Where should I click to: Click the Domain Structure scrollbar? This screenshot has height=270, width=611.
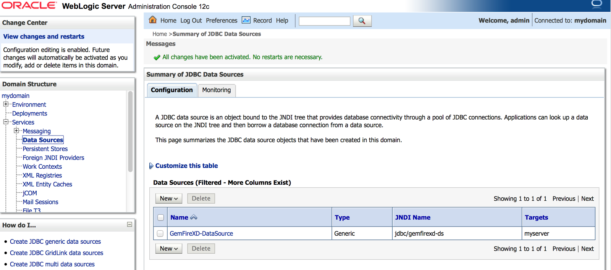[130, 131]
